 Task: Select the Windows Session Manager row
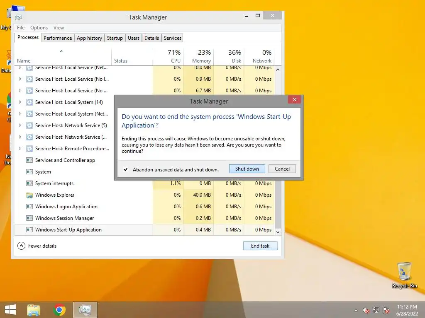pos(144,218)
